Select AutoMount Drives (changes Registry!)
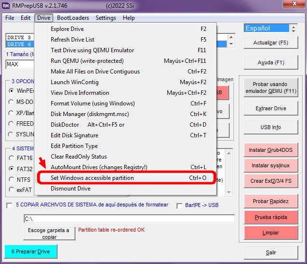Screen dimensions: 307x264 (126, 167)
